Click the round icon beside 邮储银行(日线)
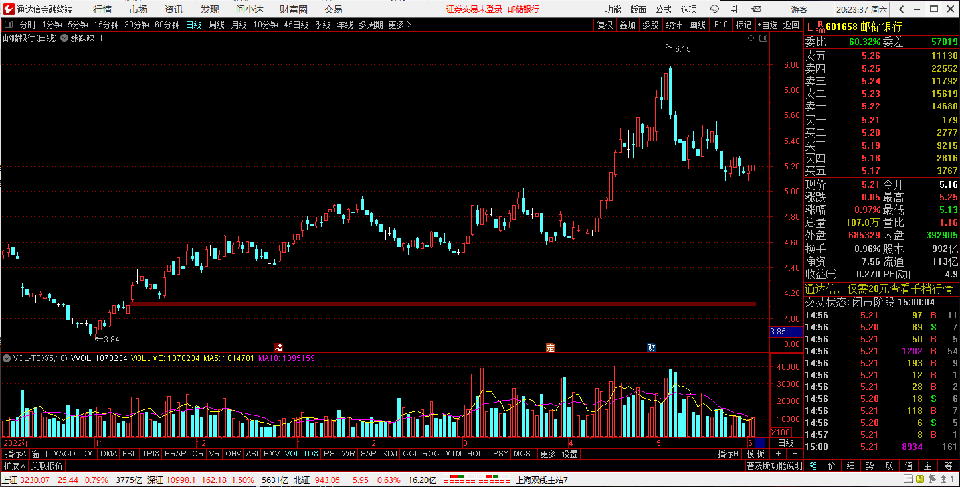 pos(64,38)
